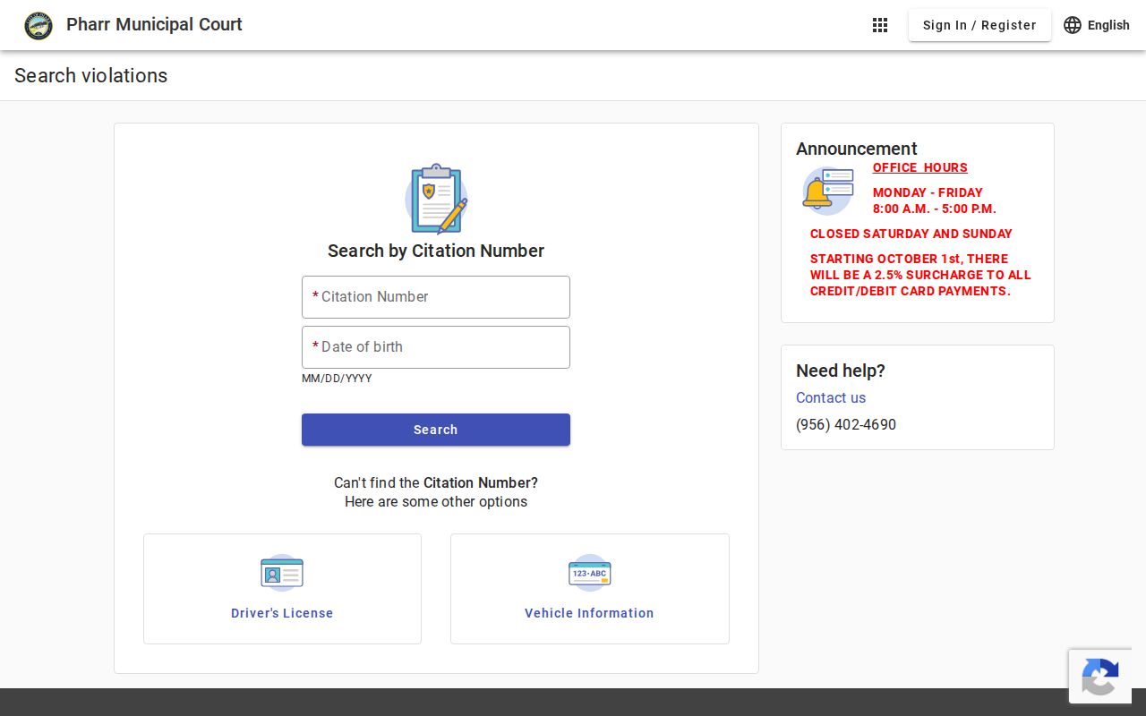1146x716 pixels.
Task: Click the phone number (956) 402-4690
Action: [x=846, y=424]
